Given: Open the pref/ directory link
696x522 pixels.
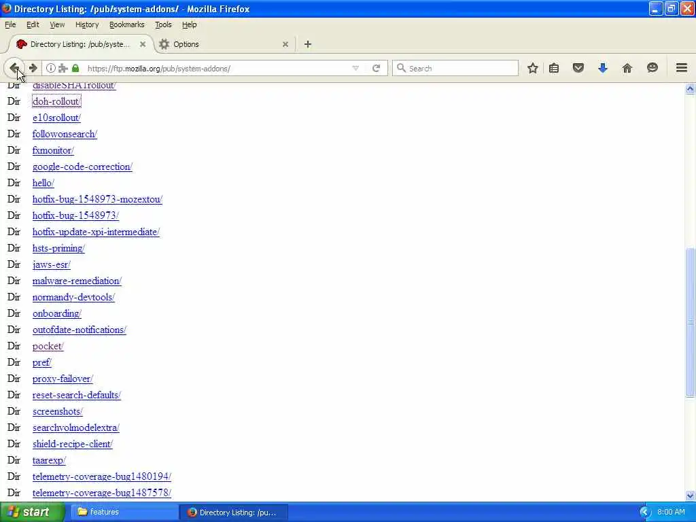Looking at the screenshot, I should click(x=42, y=363).
